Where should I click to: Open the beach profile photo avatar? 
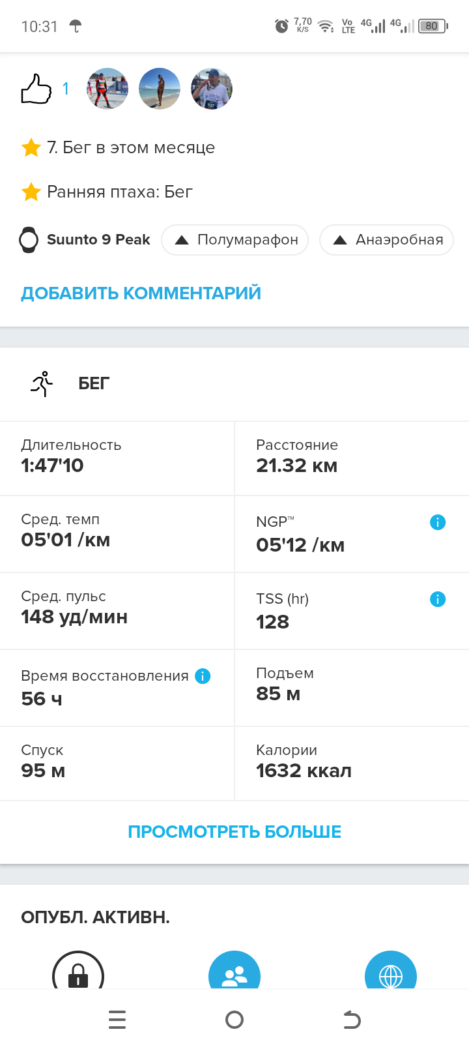[160, 89]
